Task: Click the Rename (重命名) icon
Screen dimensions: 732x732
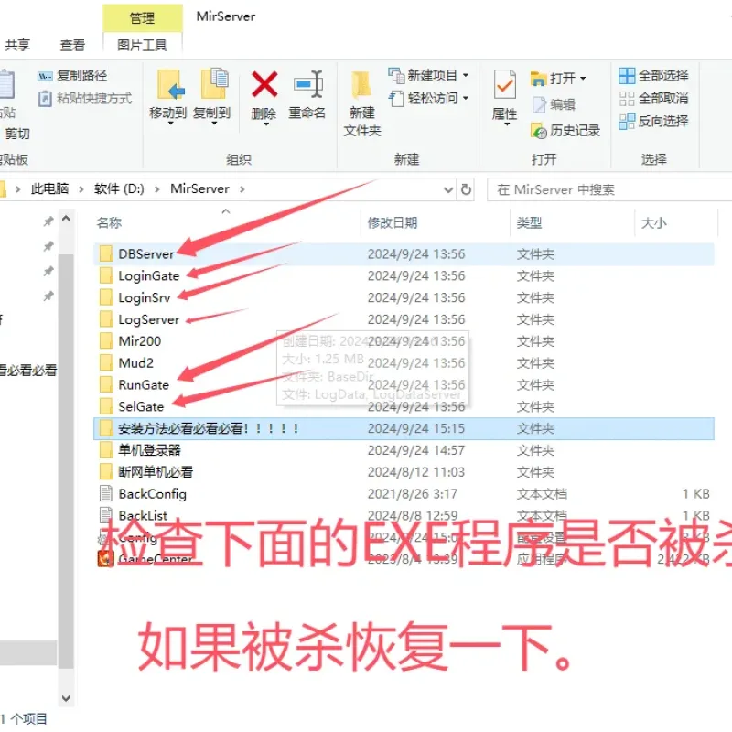Action: [x=308, y=84]
